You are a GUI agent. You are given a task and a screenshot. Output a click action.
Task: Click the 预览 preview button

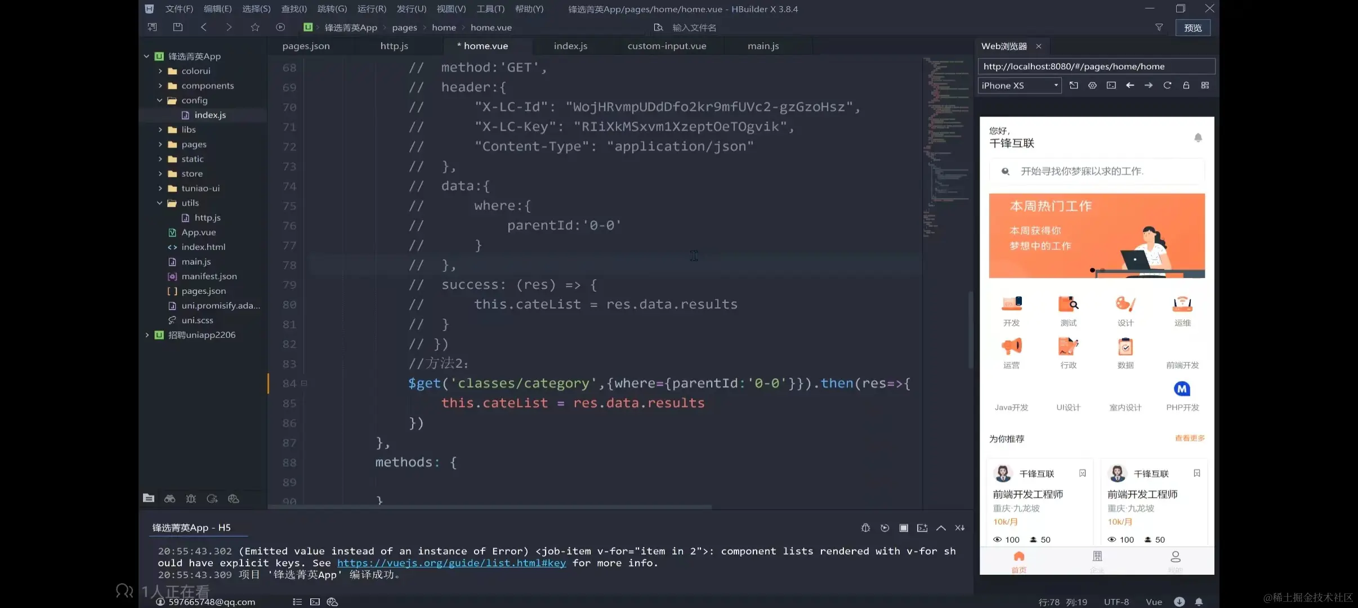1192,28
